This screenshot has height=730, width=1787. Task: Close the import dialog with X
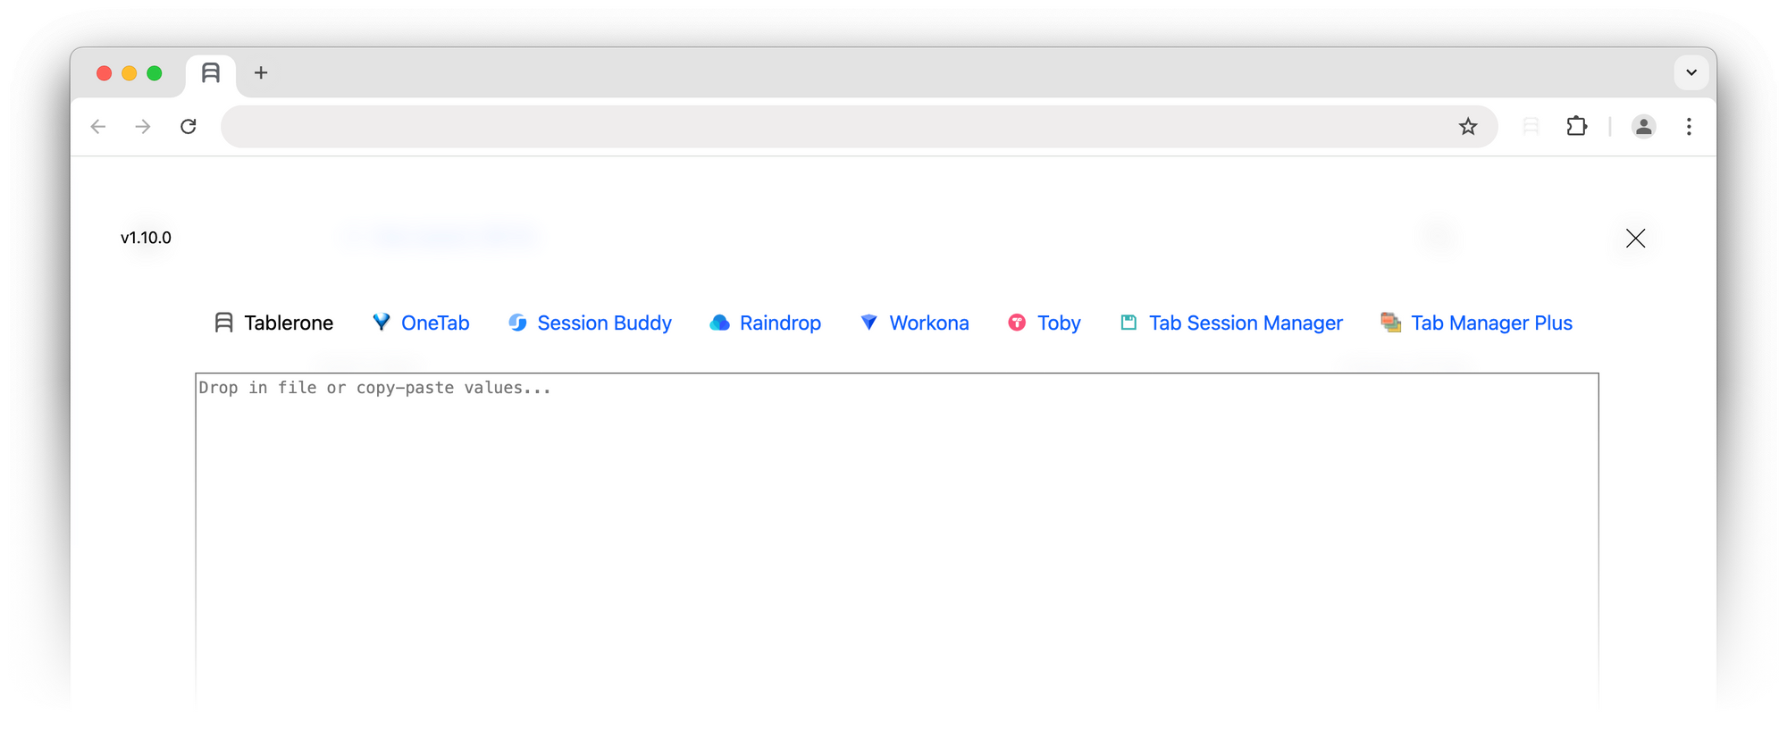pyautogui.click(x=1635, y=238)
